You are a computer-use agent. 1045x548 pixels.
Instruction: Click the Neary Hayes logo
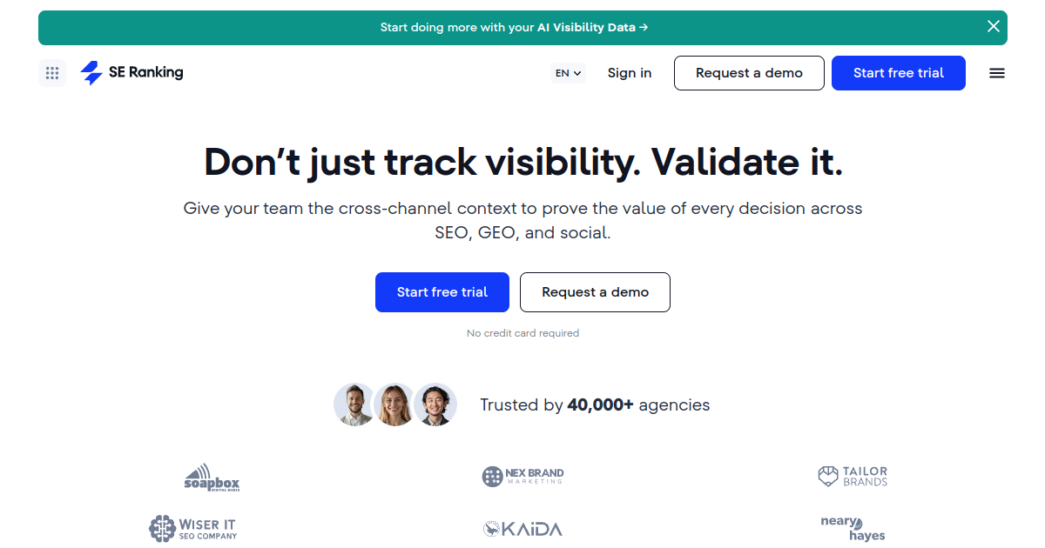pos(853,528)
